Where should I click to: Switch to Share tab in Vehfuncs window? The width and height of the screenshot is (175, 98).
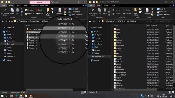(18, 5)
